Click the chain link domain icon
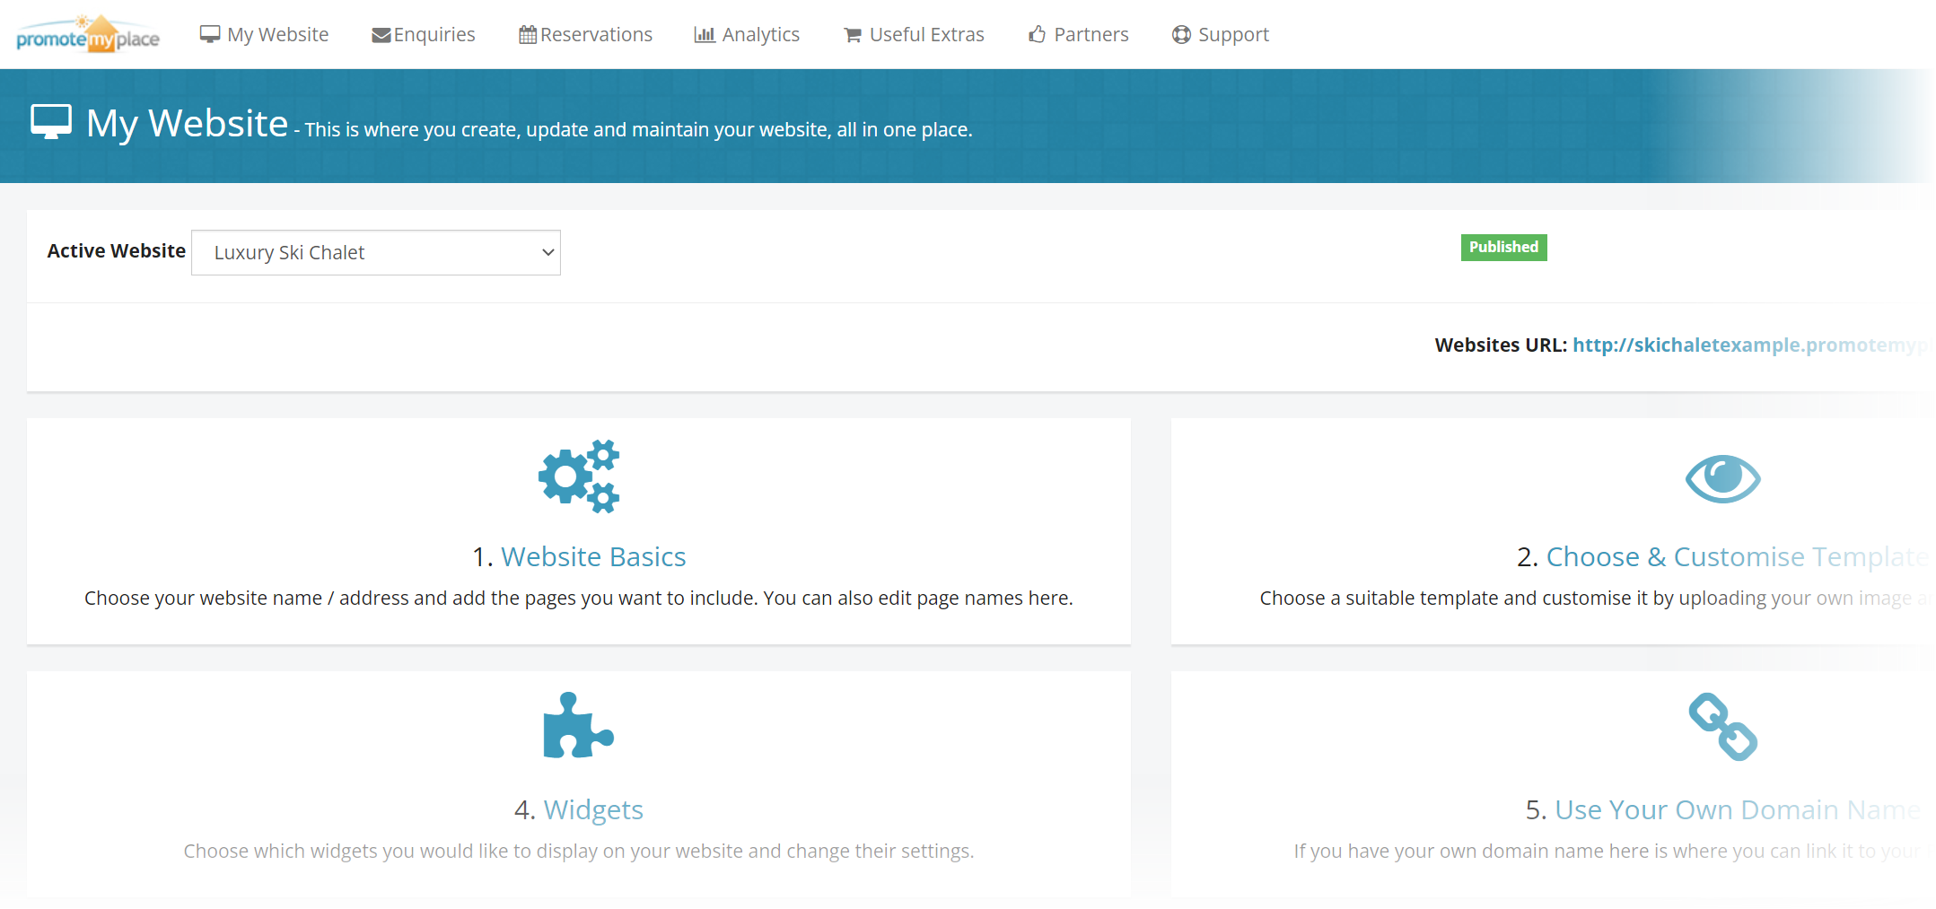The height and width of the screenshot is (909, 1936). pyautogui.click(x=1721, y=727)
